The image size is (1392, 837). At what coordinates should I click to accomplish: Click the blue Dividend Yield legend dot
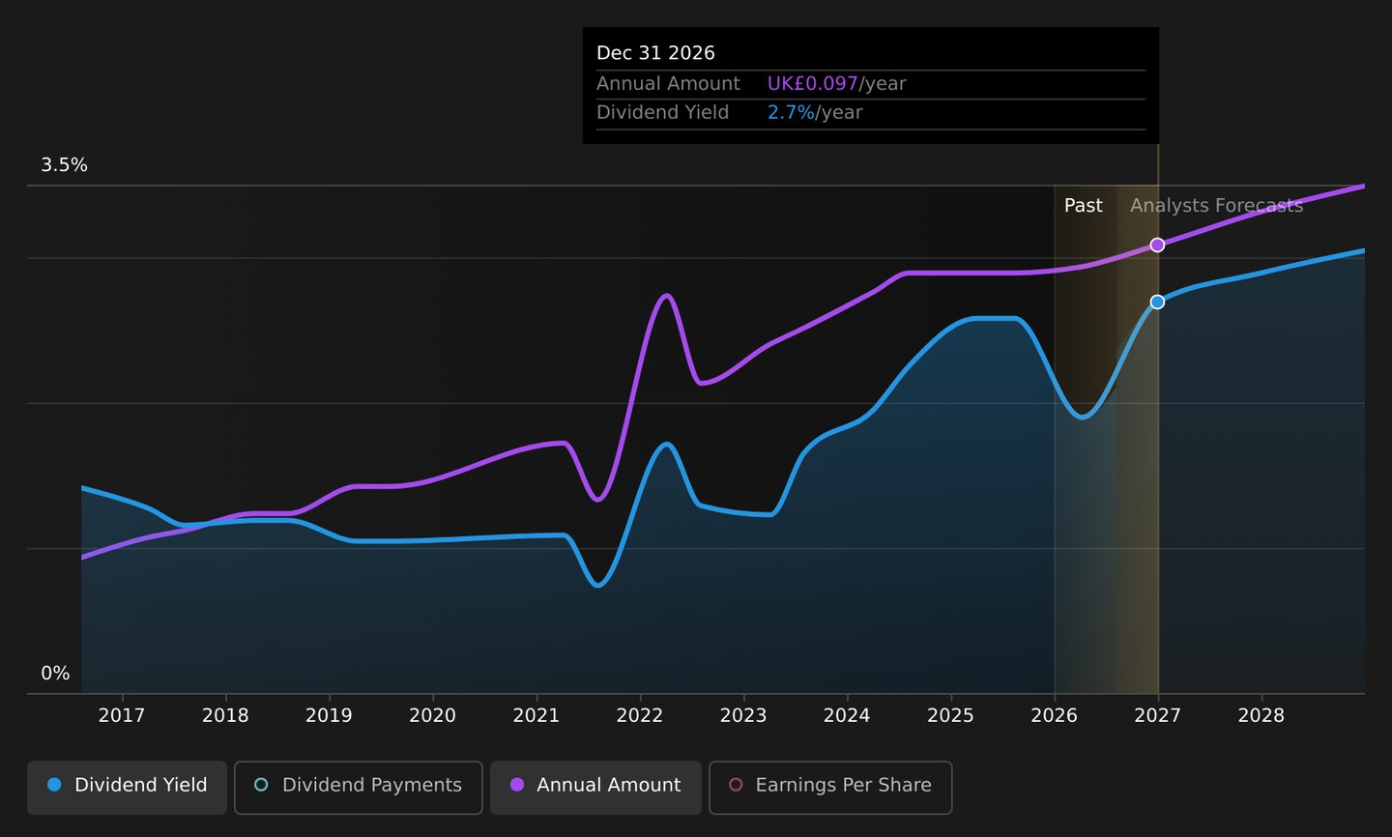[54, 785]
